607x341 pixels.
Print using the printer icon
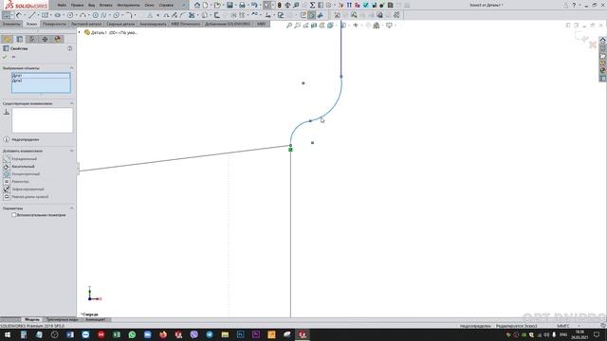pyautogui.click(x=242, y=5)
